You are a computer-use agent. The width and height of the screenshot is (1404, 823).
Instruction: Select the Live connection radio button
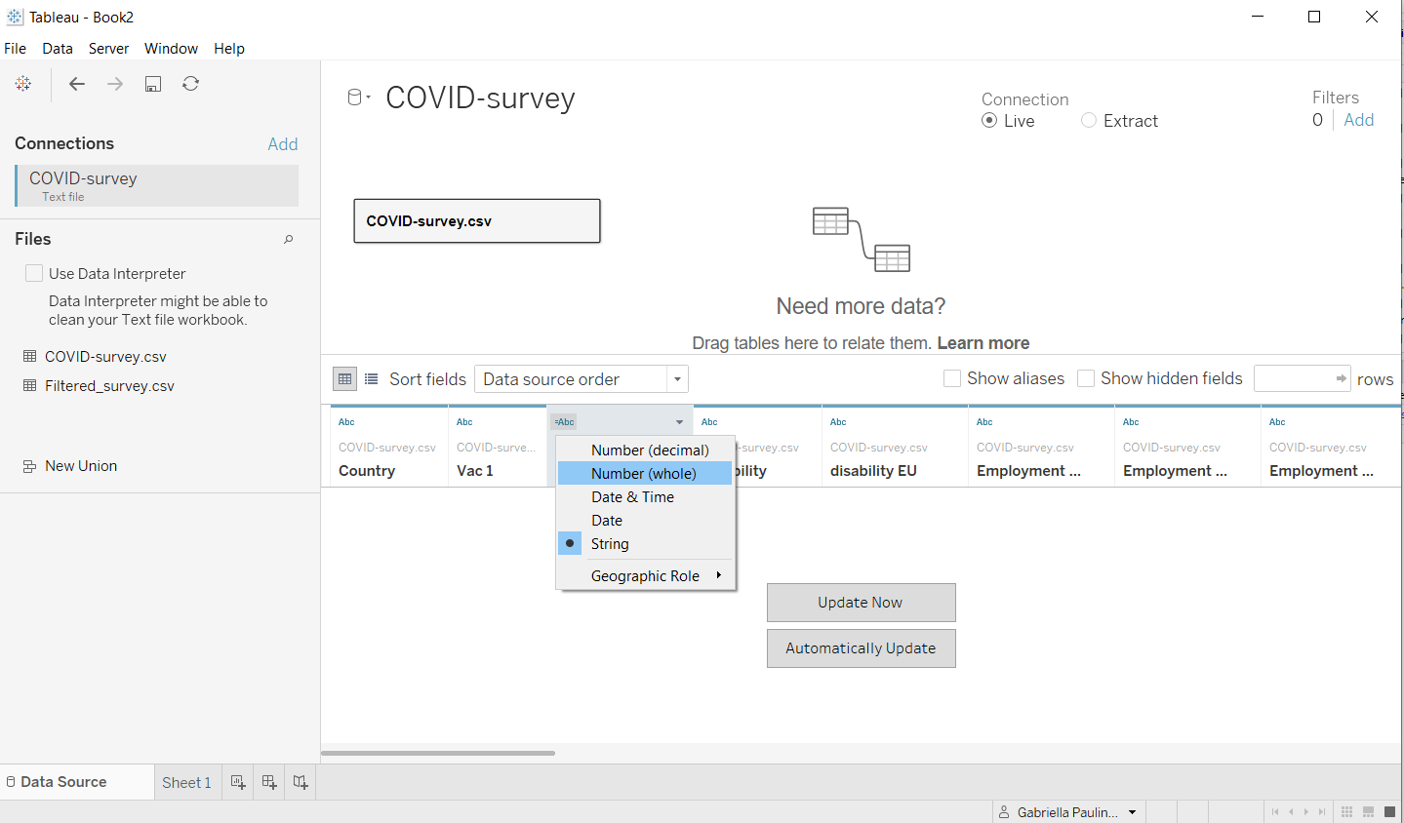coord(989,121)
